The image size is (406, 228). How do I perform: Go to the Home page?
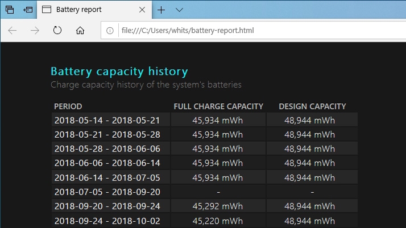pyautogui.click(x=80, y=31)
